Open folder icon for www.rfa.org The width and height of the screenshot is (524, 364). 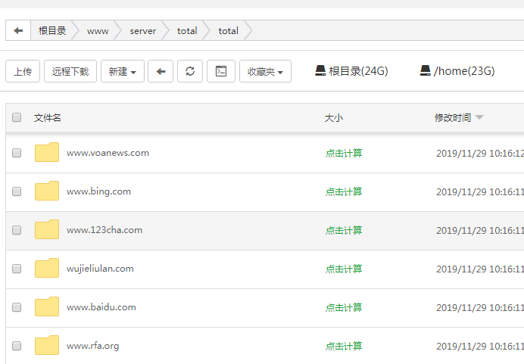(x=47, y=345)
